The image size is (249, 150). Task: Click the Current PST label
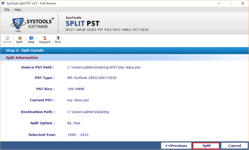click(x=42, y=100)
